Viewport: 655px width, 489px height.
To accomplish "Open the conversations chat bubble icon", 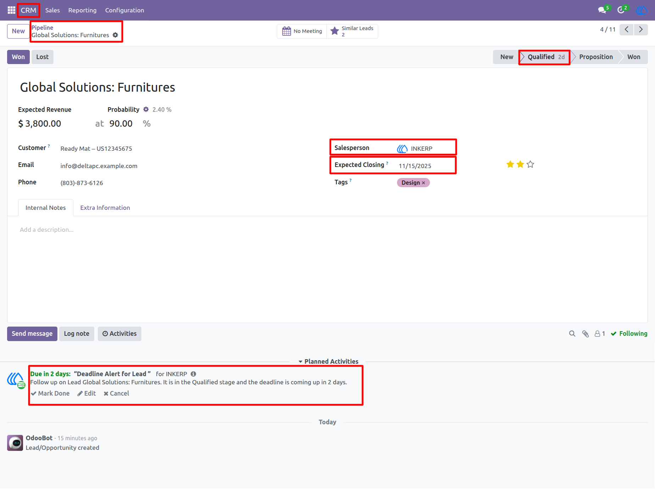I will (x=602, y=10).
